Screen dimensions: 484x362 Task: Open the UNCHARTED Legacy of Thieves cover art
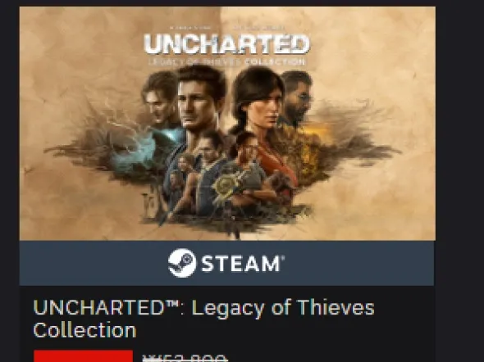click(227, 123)
